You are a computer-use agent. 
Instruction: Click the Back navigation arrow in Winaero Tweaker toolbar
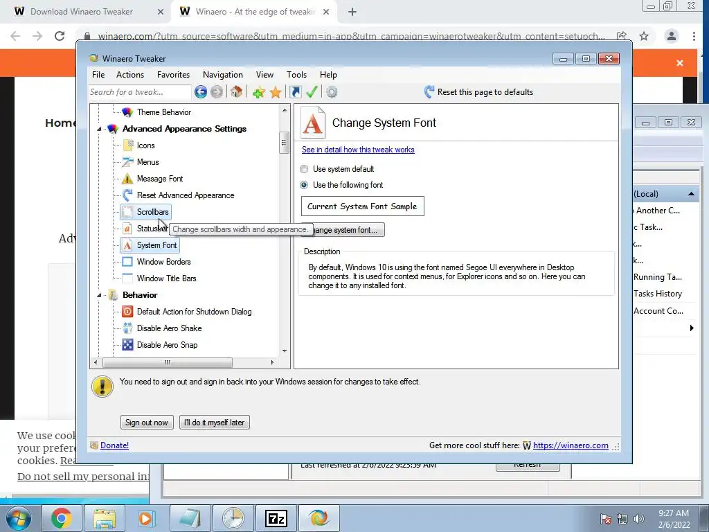201,92
